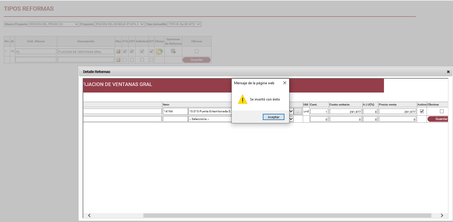Click the horizontal scrollbar right arrow
This screenshot has width=453, height=222.
(x=442, y=215)
